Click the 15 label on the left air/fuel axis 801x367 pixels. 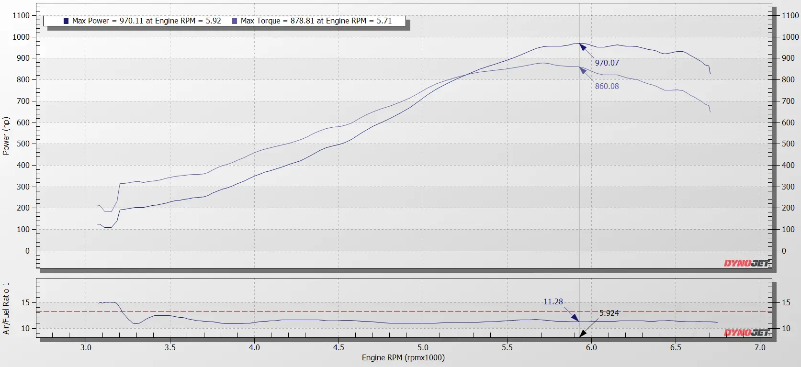25,302
